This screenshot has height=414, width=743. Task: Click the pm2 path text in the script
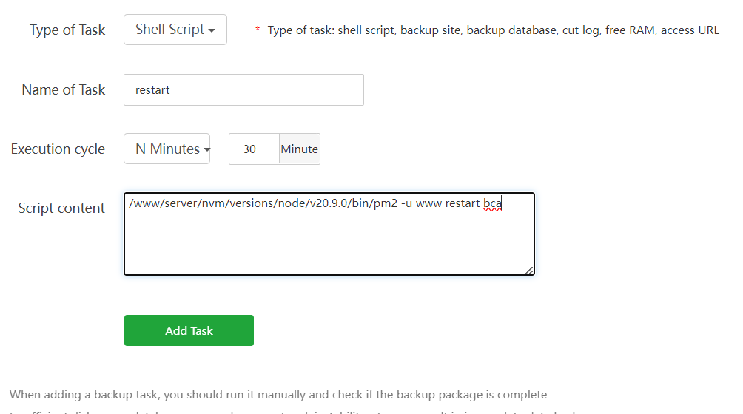point(263,203)
